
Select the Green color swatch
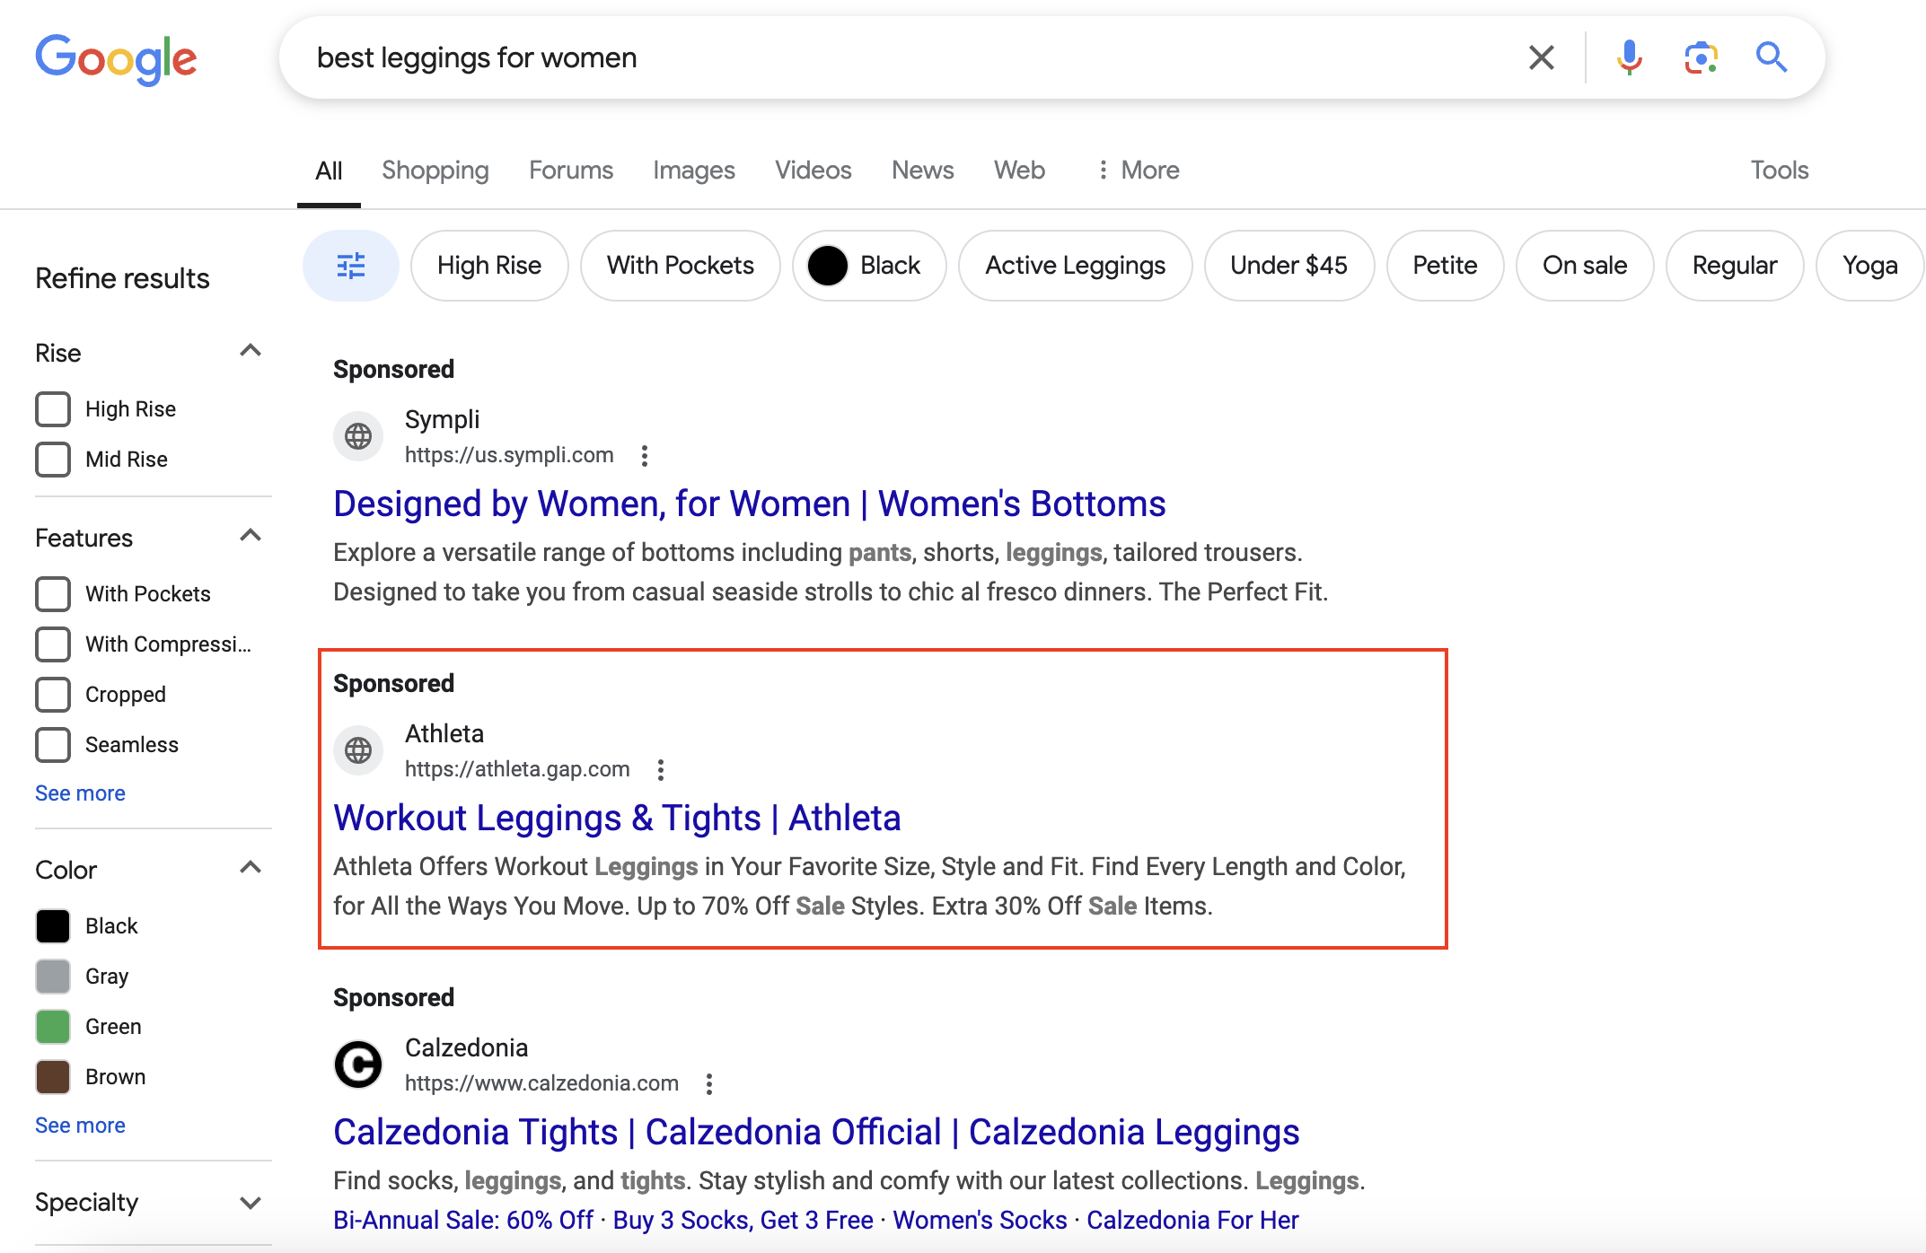pos(53,1026)
